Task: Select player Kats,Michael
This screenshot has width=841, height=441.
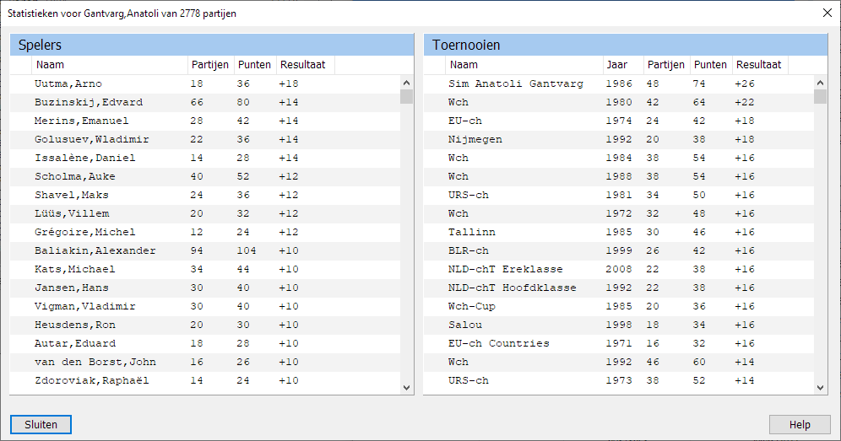Action: [205, 269]
